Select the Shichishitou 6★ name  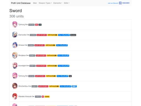click(x=25, y=86)
